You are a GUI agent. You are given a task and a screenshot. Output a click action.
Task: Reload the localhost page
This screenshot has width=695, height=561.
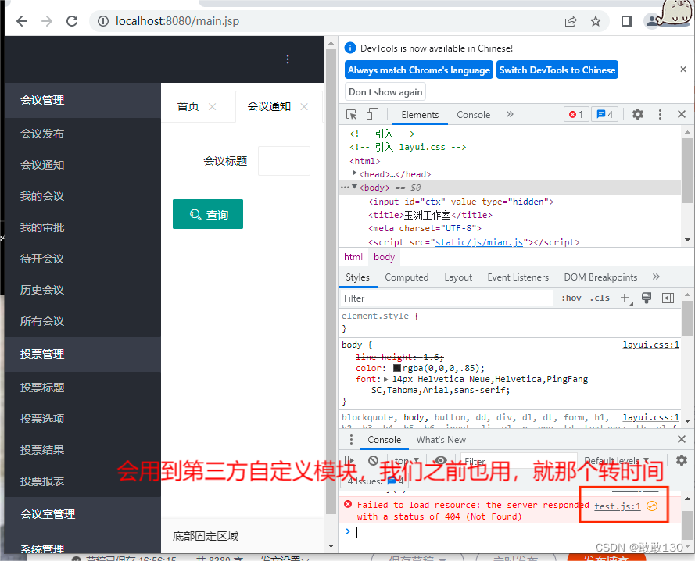[72, 21]
